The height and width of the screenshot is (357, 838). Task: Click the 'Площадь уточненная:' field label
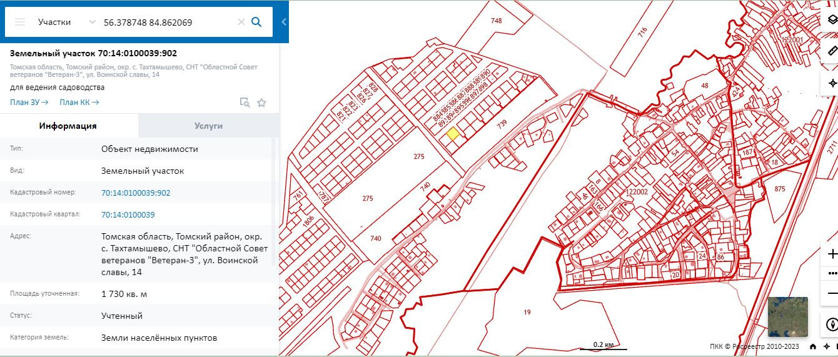pos(44,294)
